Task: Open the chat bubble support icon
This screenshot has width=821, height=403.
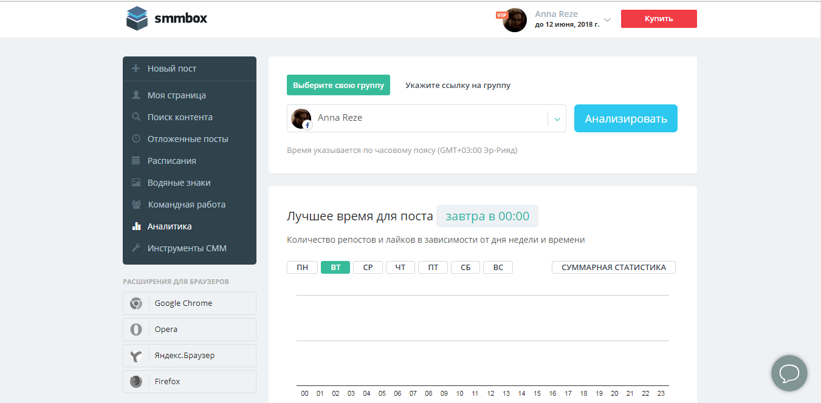Action: tap(789, 373)
